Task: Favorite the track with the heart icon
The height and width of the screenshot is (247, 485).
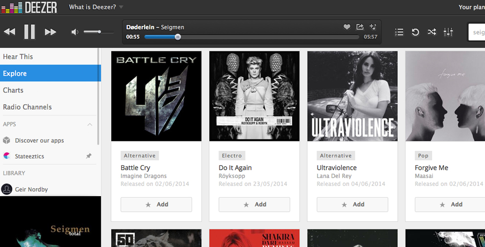Action: pyautogui.click(x=347, y=27)
